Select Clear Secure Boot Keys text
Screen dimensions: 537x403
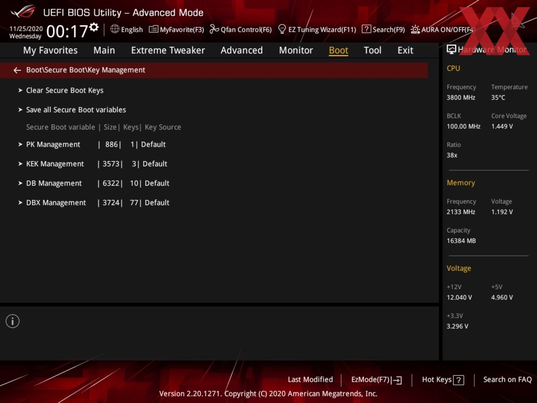click(x=65, y=90)
